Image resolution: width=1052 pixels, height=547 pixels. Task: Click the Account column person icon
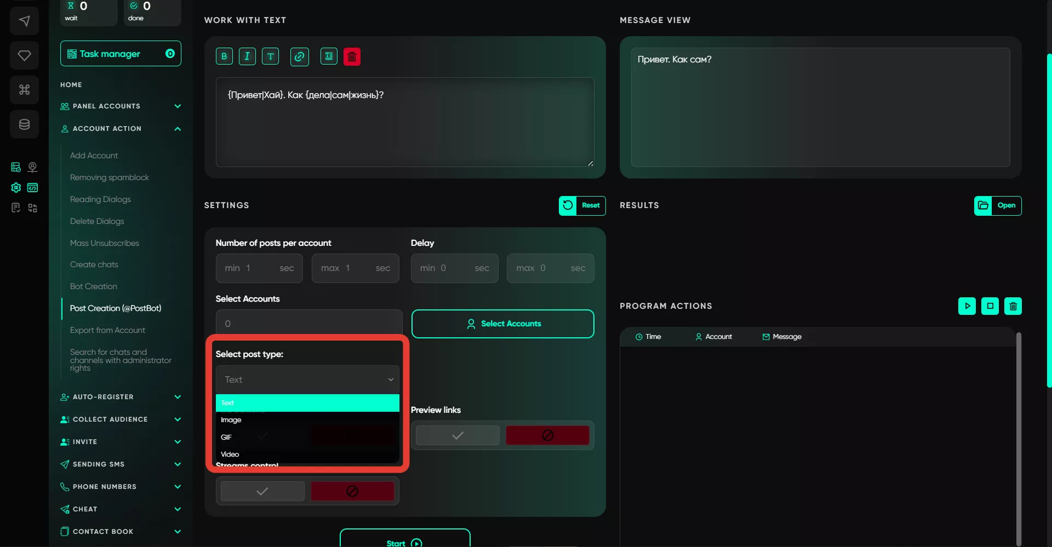click(699, 337)
